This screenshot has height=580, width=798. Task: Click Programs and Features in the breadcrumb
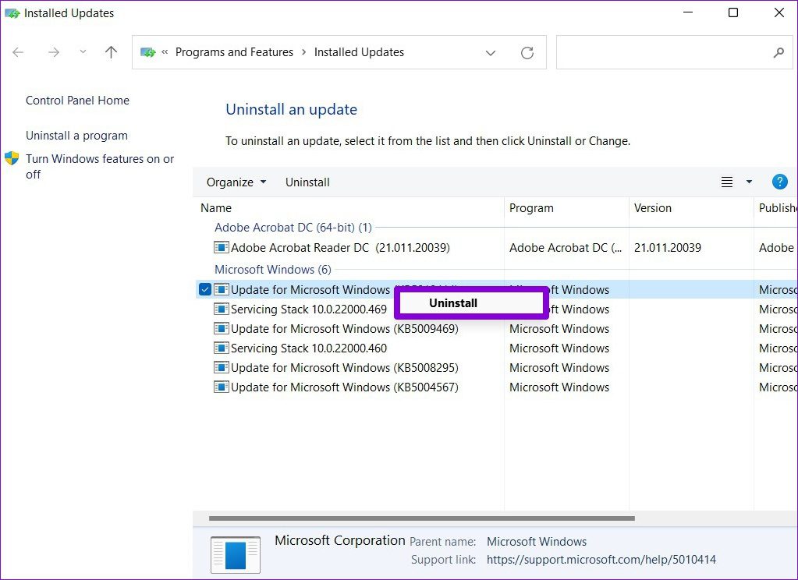(234, 52)
